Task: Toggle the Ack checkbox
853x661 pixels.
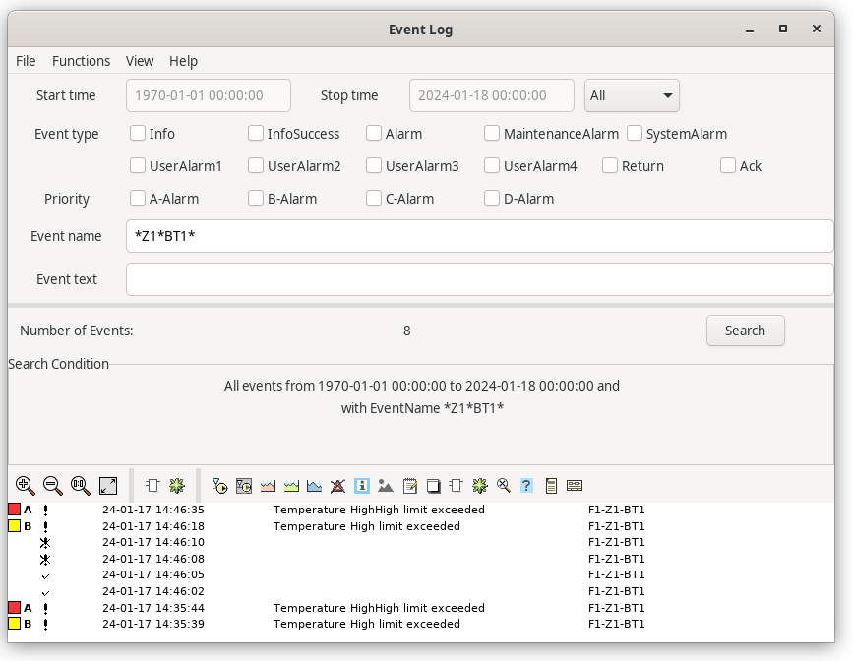Action: (x=728, y=166)
